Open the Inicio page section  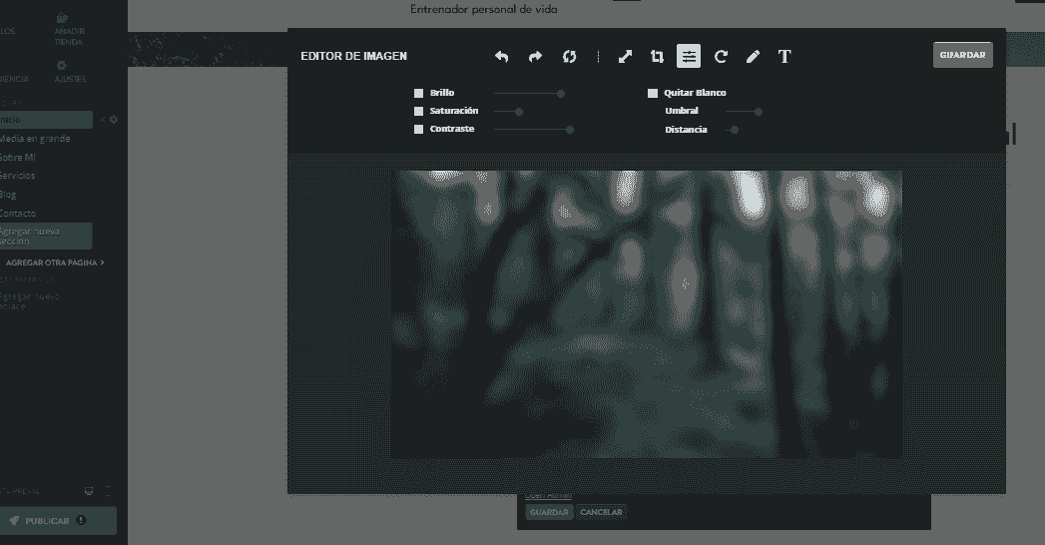click(x=45, y=119)
